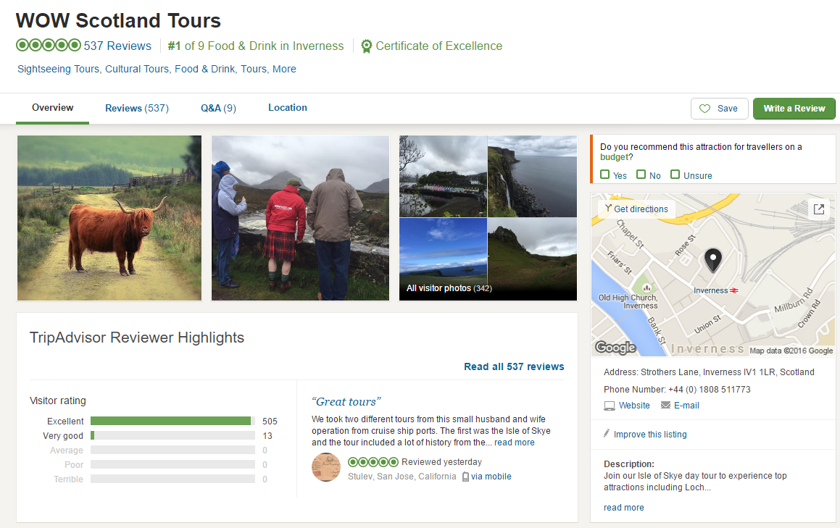Open the 537 Reviews link in header
The image size is (840, 528).
117,46
